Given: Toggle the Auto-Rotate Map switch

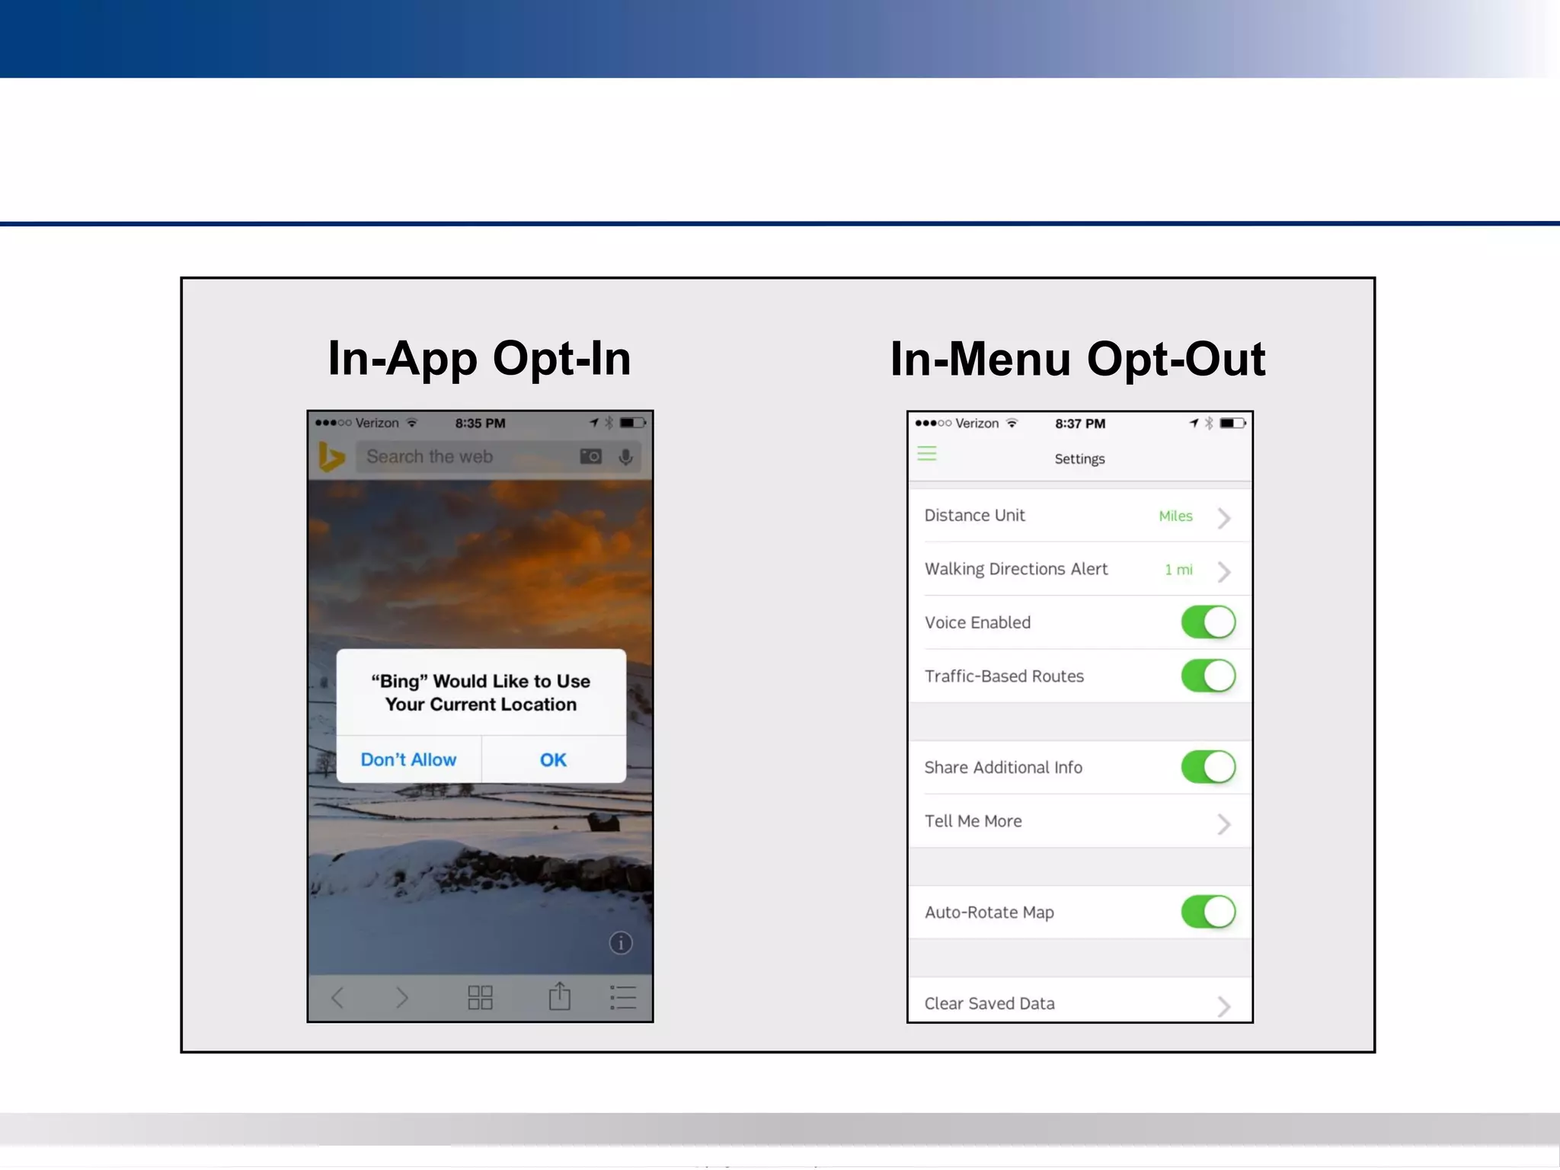Looking at the screenshot, I should [1208, 912].
